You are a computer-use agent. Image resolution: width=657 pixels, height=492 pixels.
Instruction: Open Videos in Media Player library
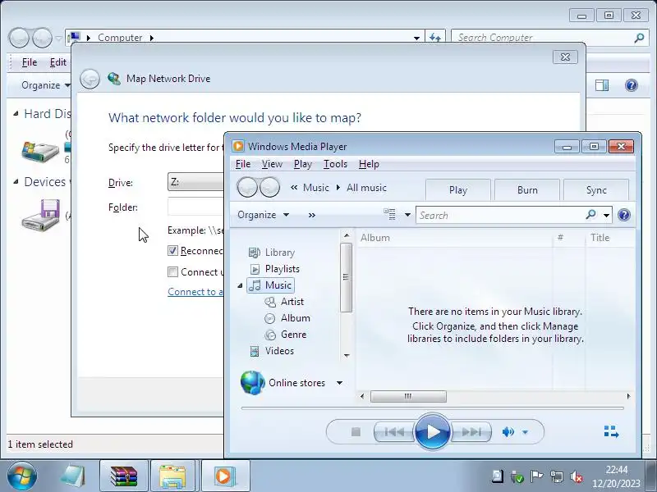click(x=272, y=351)
